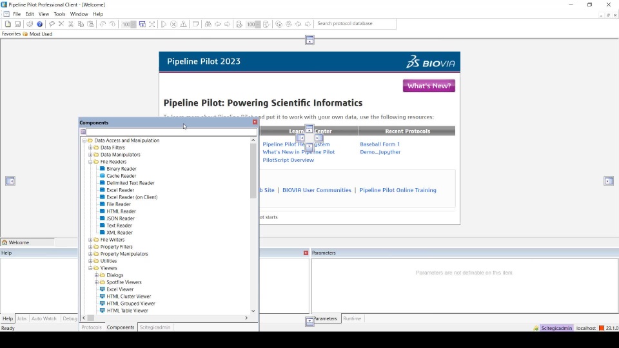Switch to the Jobs tab
The height and width of the screenshot is (348, 619).
coord(22,319)
